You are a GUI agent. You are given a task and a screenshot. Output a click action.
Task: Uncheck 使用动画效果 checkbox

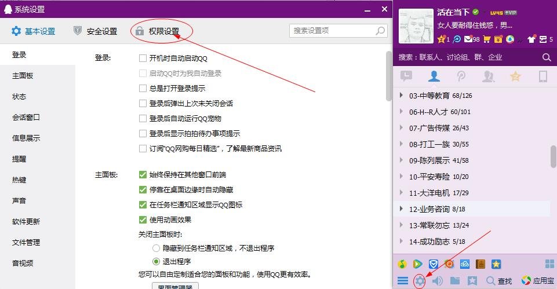pos(143,220)
